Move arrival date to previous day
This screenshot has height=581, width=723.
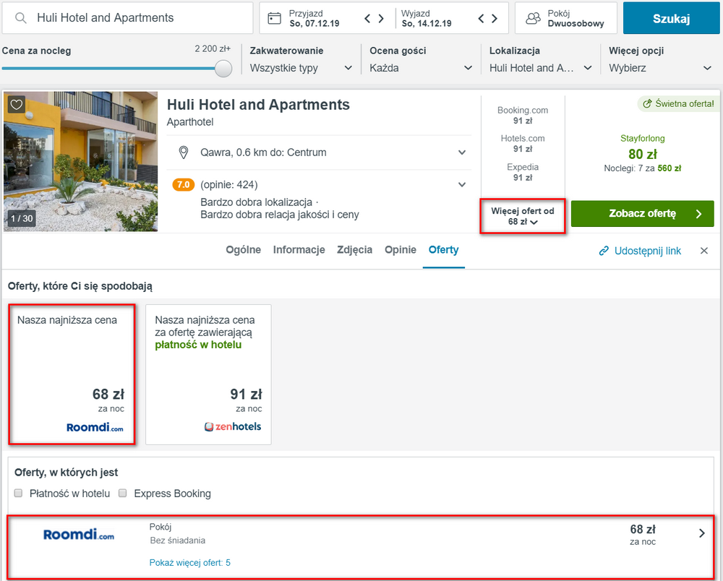[x=367, y=19]
